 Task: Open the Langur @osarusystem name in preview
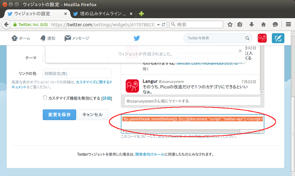(163, 81)
